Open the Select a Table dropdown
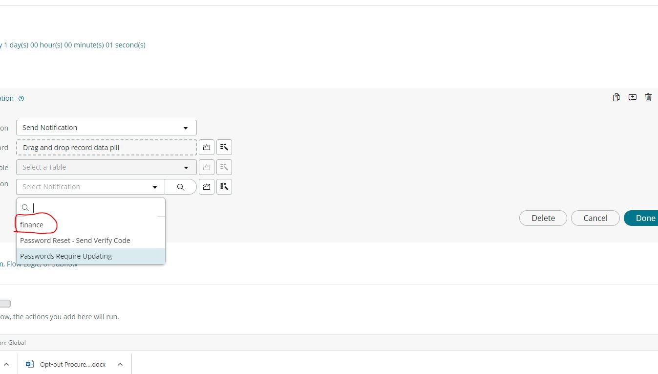 [x=106, y=167]
